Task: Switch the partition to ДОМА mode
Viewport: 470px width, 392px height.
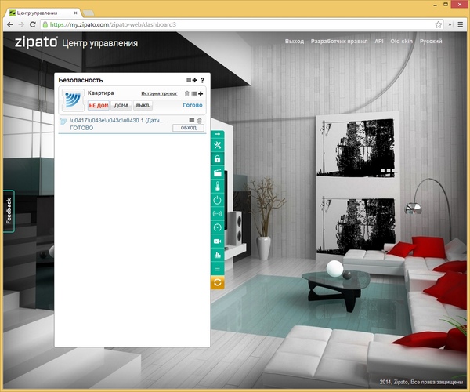Action: 121,106
